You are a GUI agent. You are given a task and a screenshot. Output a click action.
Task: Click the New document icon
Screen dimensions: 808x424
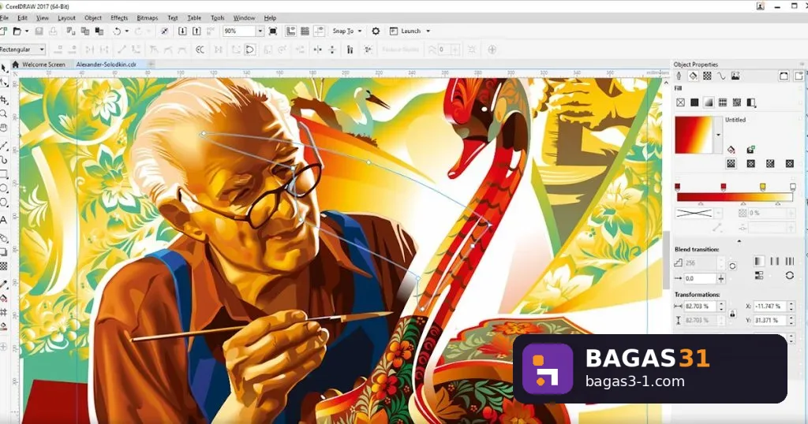click(x=4, y=32)
